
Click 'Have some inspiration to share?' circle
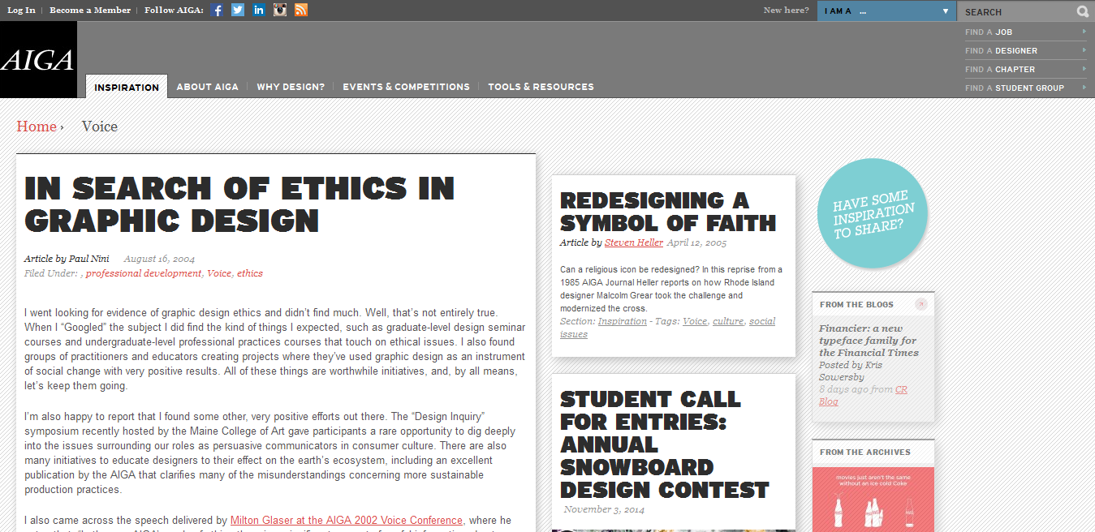873,213
